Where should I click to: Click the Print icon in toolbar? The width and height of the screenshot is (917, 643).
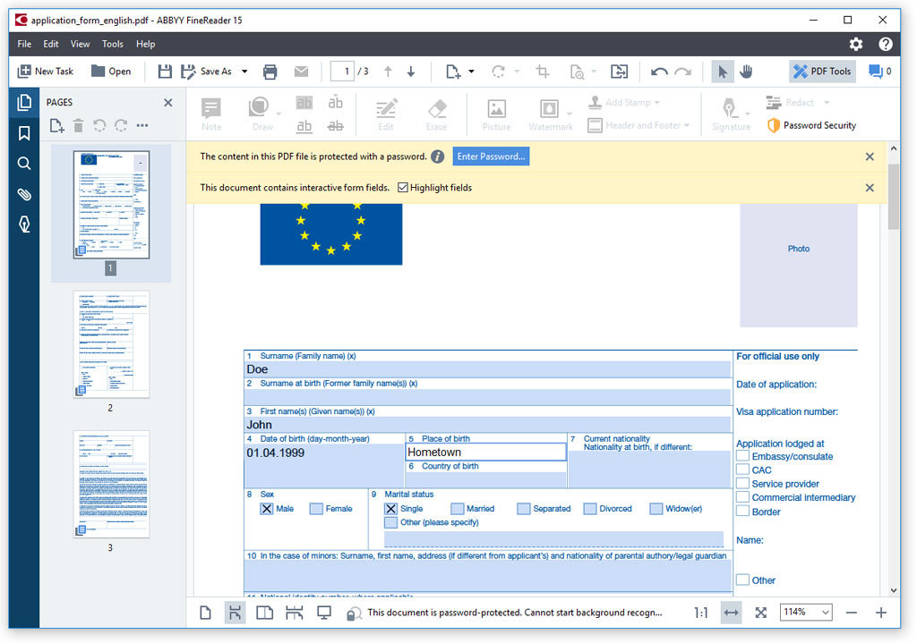[x=270, y=72]
